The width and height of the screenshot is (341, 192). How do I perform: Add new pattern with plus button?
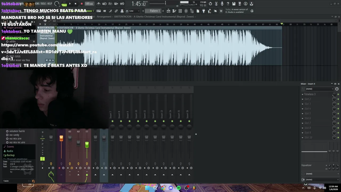pos(163,11)
